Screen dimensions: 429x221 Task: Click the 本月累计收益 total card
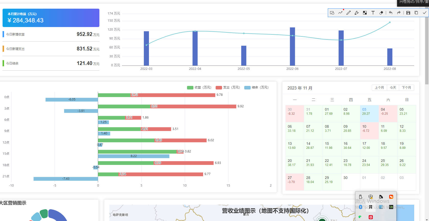point(51,18)
